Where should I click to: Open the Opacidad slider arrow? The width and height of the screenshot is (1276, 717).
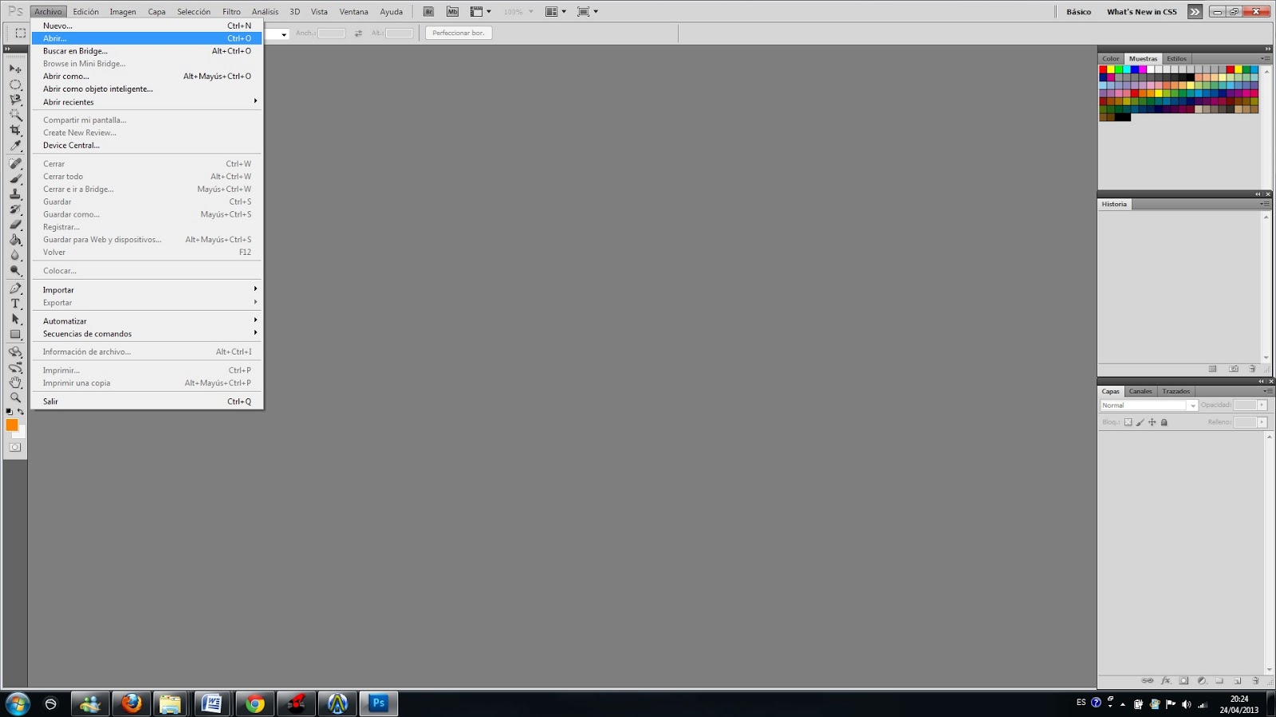1262,406
